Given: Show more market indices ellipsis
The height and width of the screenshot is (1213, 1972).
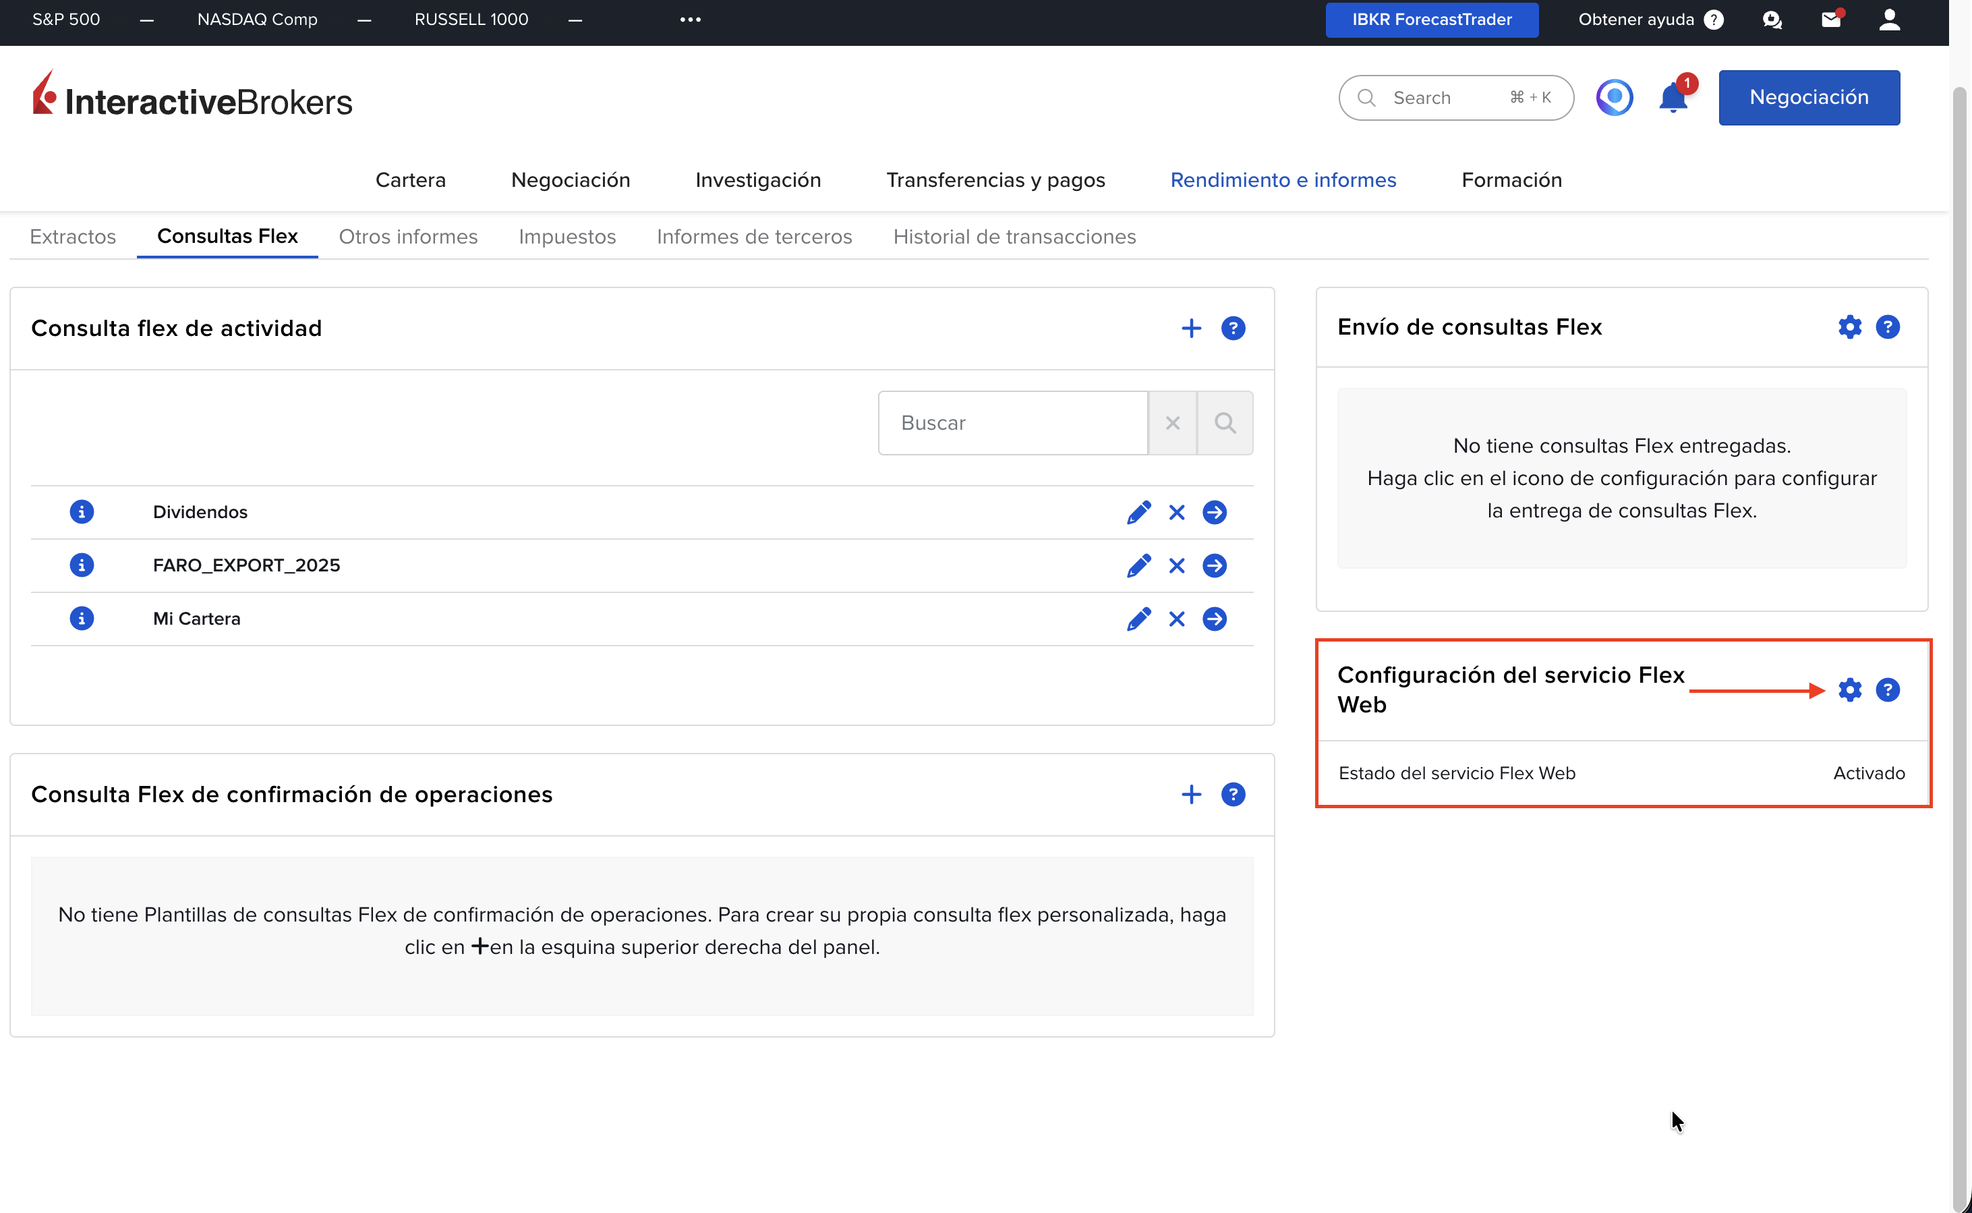Looking at the screenshot, I should (x=690, y=20).
